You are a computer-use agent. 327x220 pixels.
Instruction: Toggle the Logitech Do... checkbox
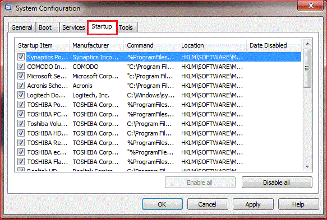(21, 95)
